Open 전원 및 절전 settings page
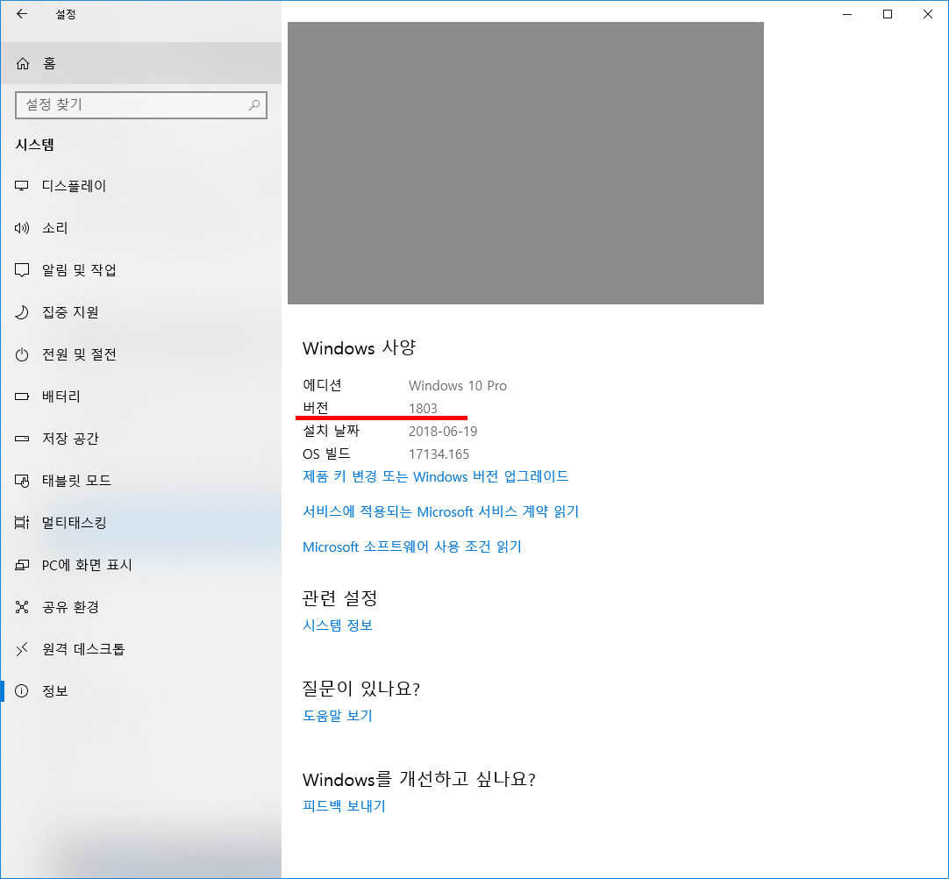 (141, 354)
